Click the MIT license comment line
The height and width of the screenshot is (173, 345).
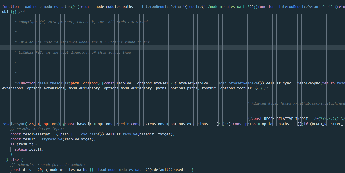[x=82, y=42]
